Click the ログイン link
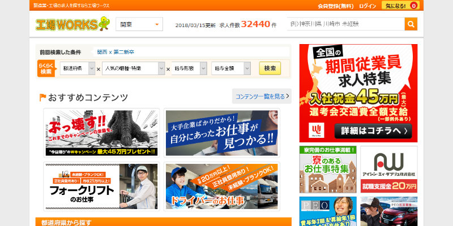Screen dimensions: 453x226 pyautogui.click(x=367, y=6)
